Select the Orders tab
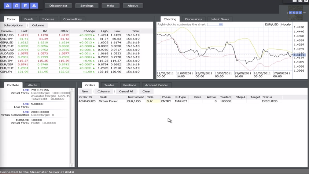This screenshot has height=174, width=309. 90,85
